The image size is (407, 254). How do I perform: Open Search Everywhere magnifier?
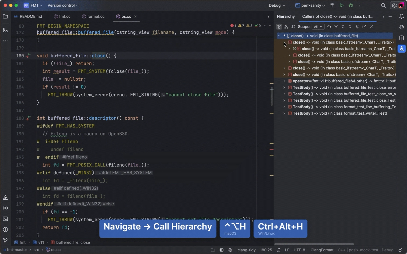tap(383, 5)
